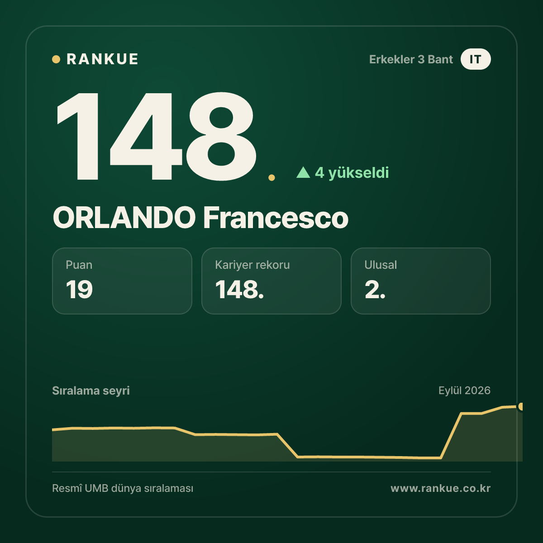The height and width of the screenshot is (543, 543).
Task: Click the player name ORLANDO Francesco
Action: click(200, 218)
